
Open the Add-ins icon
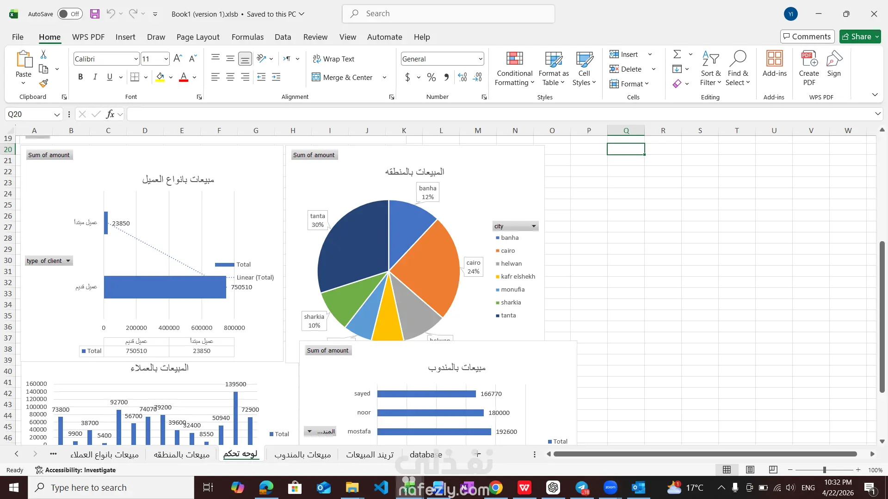pos(775,64)
